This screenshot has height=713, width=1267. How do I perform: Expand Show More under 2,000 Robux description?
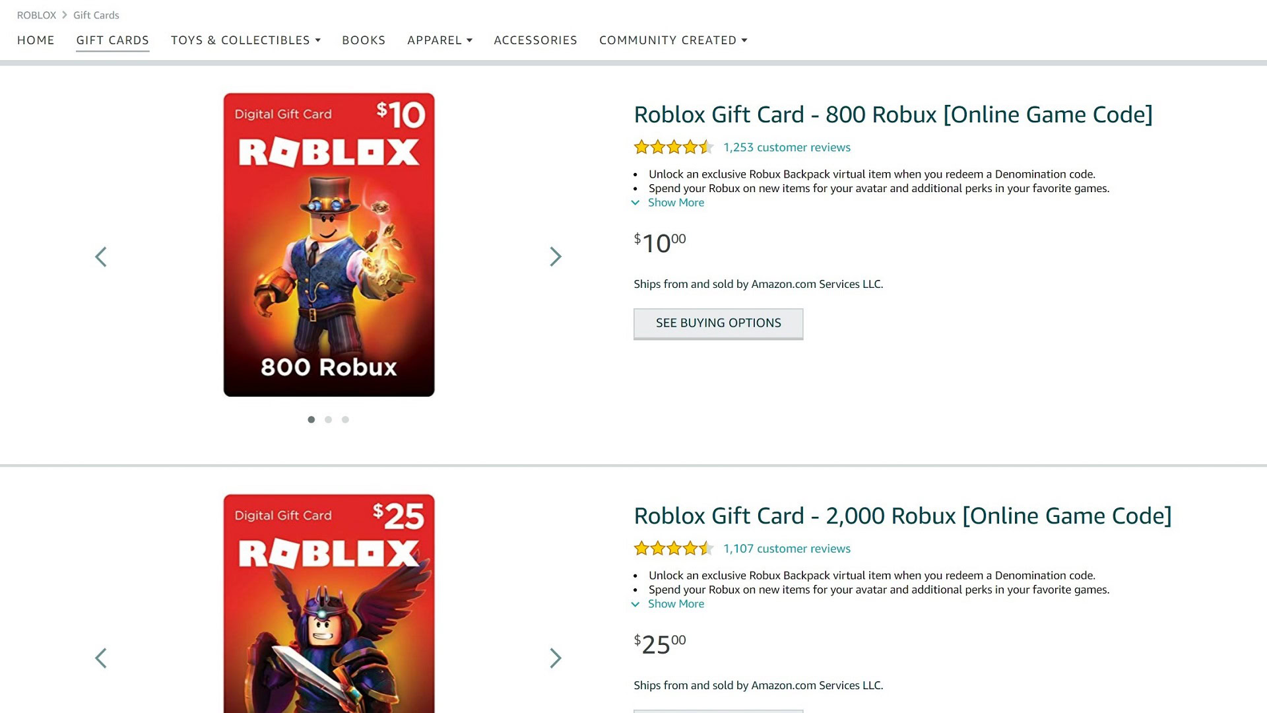(x=676, y=604)
